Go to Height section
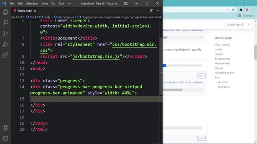The width and height of the screenshot is (257, 144). (x=218, y=54)
